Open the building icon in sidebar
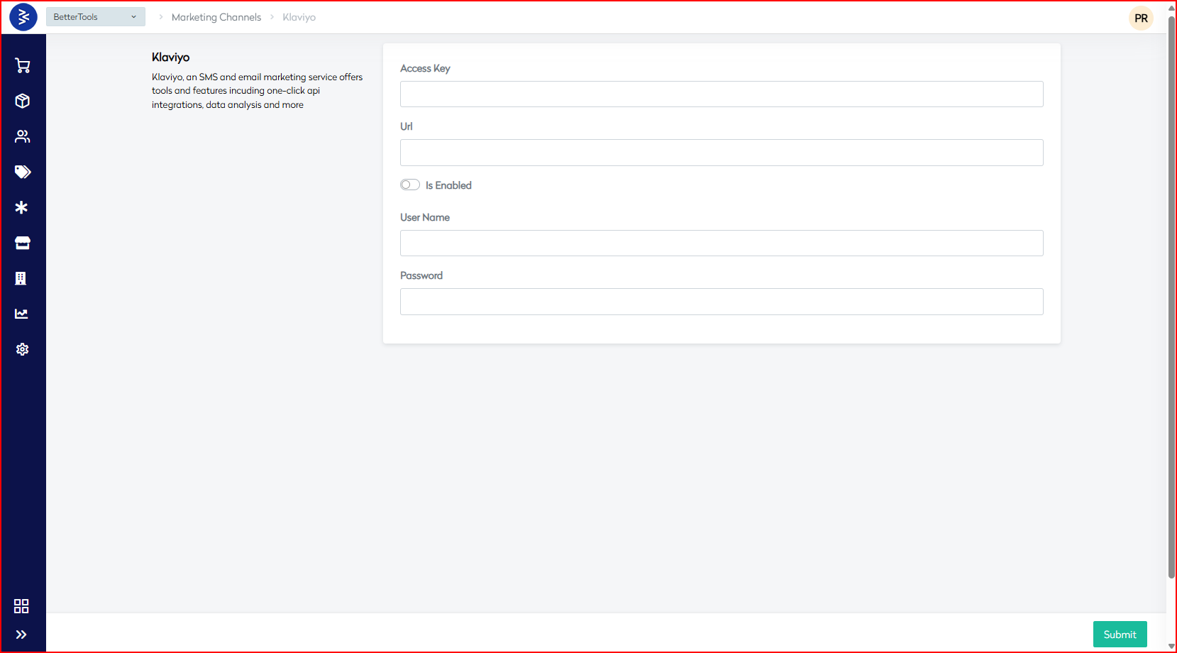The width and height of the screenshot is (1177, 653). tap(21, 278)
